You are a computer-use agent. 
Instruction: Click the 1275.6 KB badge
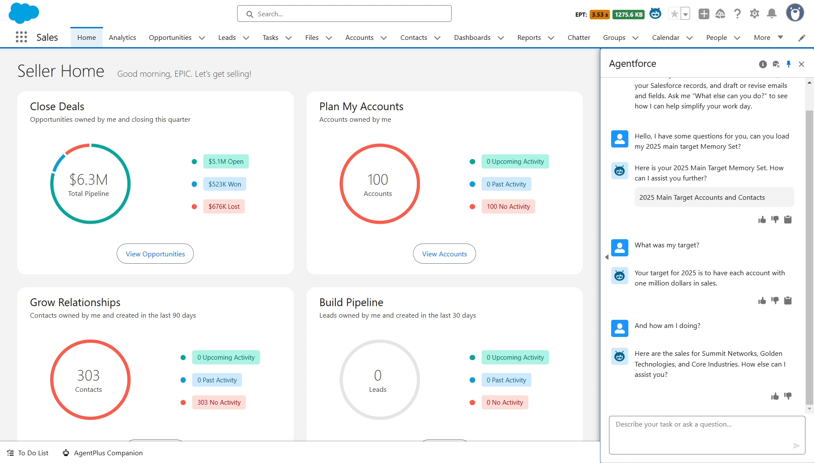pos(629,15)
